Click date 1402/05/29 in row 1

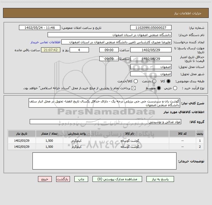(x=22, y=141)
